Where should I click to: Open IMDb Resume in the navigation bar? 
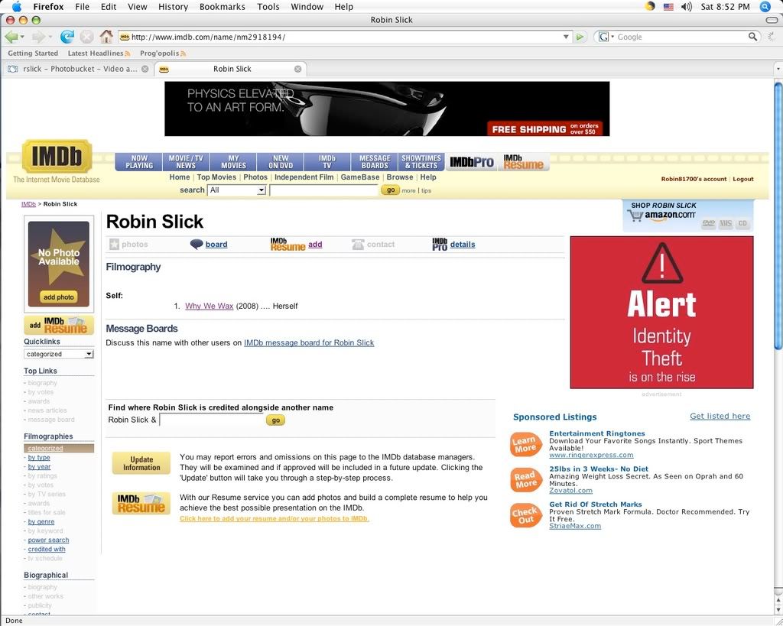[x=523, y=162]
